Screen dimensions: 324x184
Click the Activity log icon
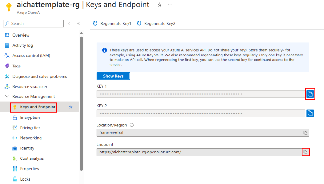[x=7, y=45]
